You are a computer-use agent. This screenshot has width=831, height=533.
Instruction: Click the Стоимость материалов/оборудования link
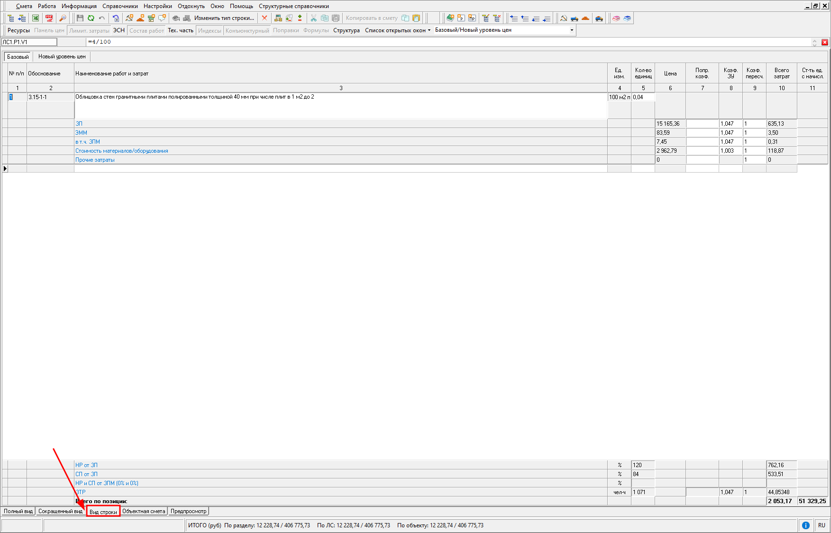click(x=122, y=151)
